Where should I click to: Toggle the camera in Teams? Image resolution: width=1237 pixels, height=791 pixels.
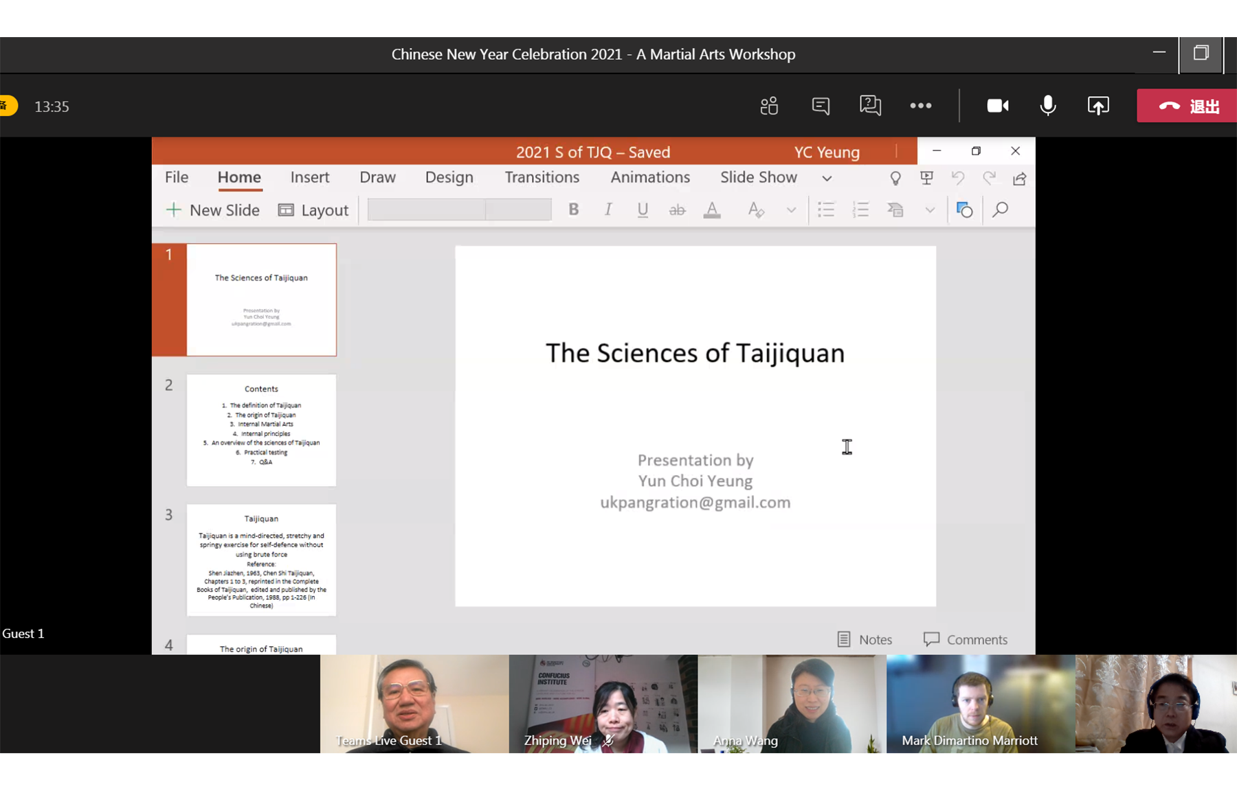[998, 106]
